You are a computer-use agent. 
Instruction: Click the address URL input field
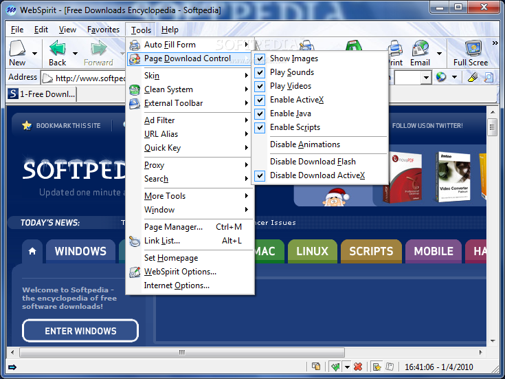[x=83, y=78]
